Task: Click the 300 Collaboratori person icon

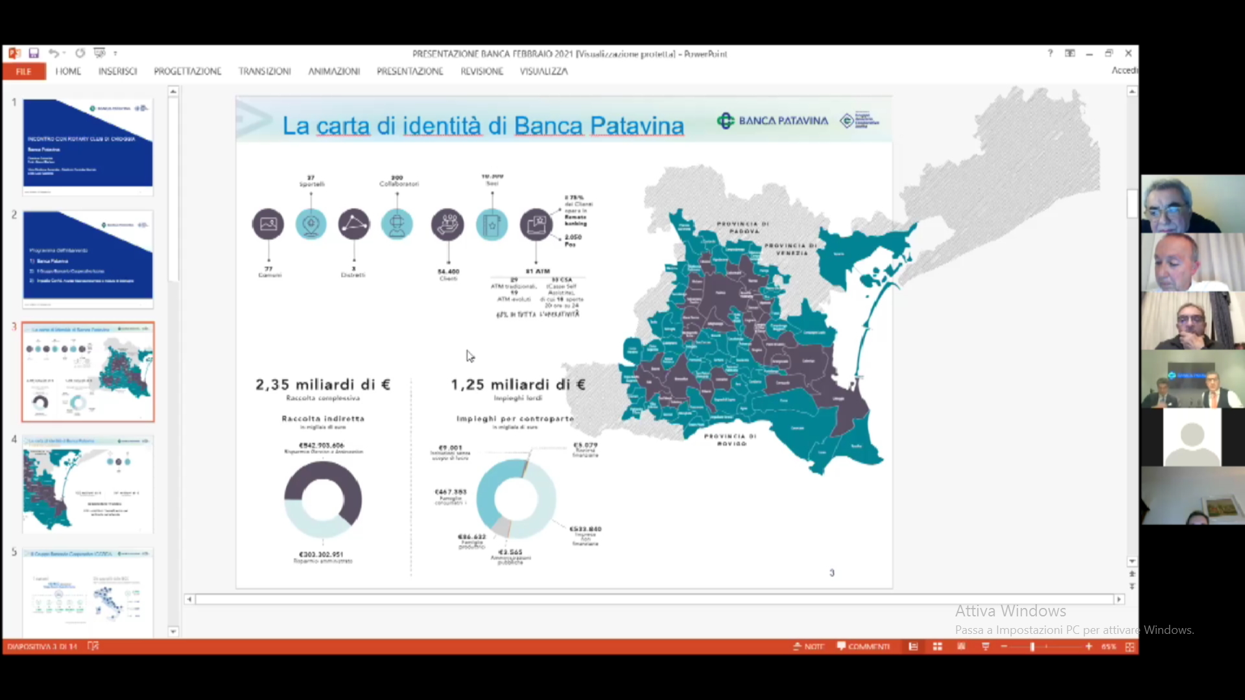Action: coord(397,224)
